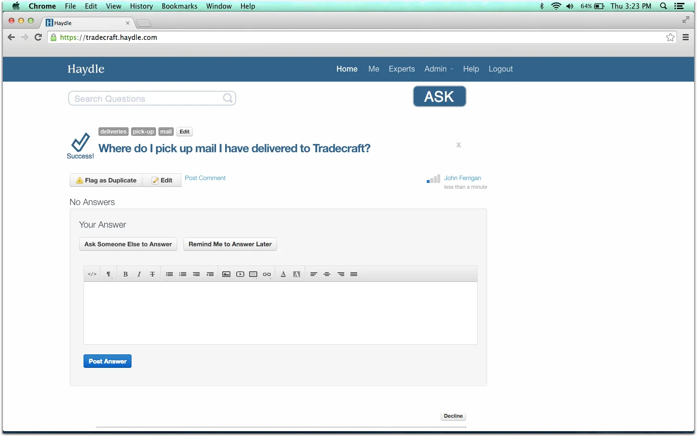Open Chrome's History menu

click(x=141, y=6)
